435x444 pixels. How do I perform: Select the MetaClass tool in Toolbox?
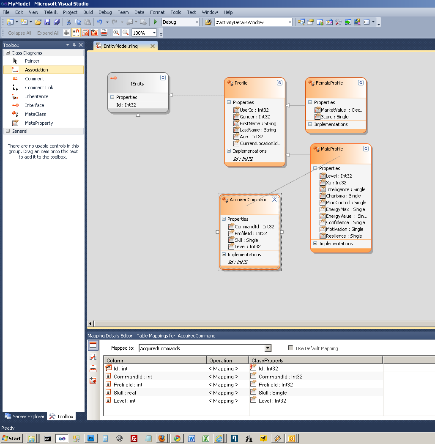[x=35, y=114]
